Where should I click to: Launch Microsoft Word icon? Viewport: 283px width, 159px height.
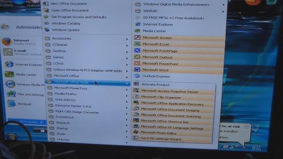tap(137, 70)
